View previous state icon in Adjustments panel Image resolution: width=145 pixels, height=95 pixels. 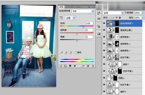[x=83, y=66]
